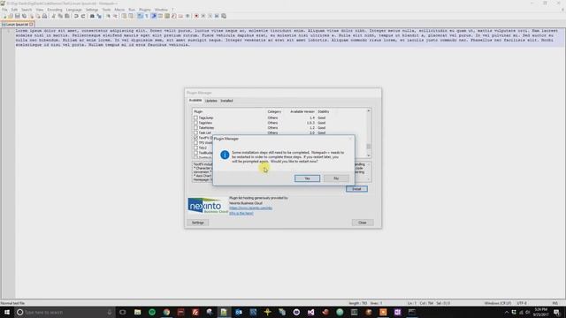Switch to the Updates tab in Plugin Manager
Viewport: 566px width, 318px height.
coord(211,101)
